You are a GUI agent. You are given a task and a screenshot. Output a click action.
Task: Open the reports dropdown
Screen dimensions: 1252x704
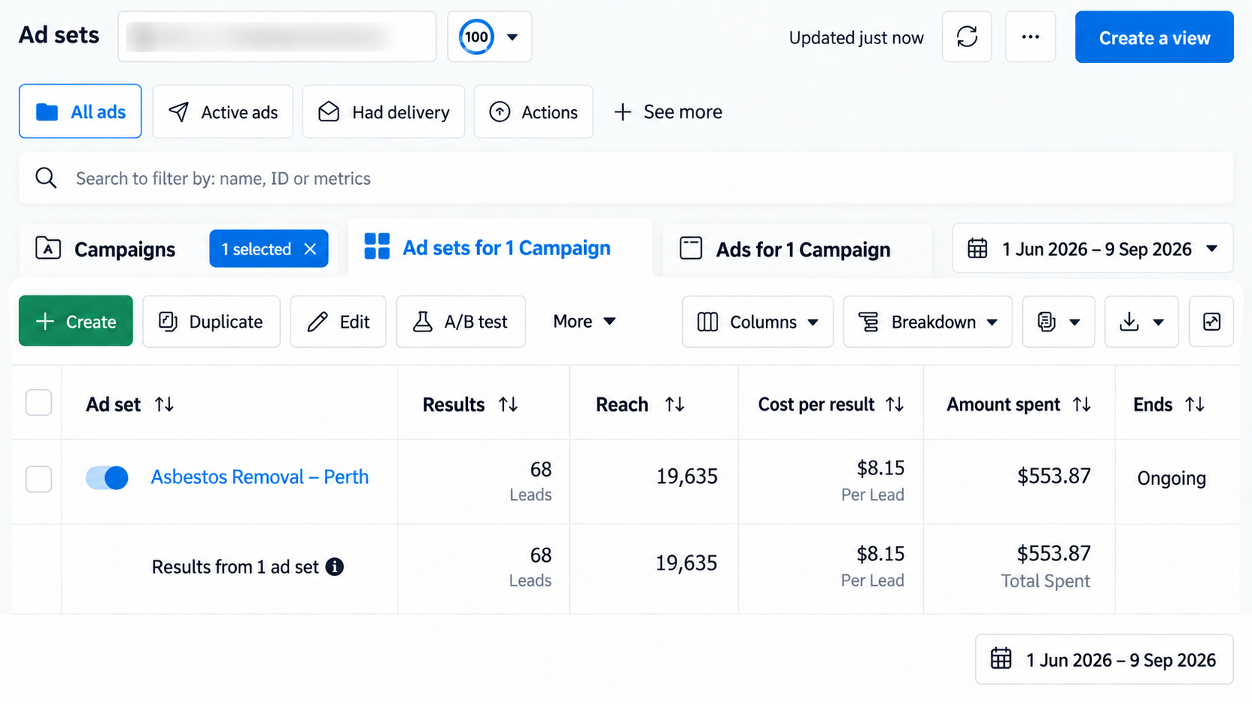[x=1059, y=322]
